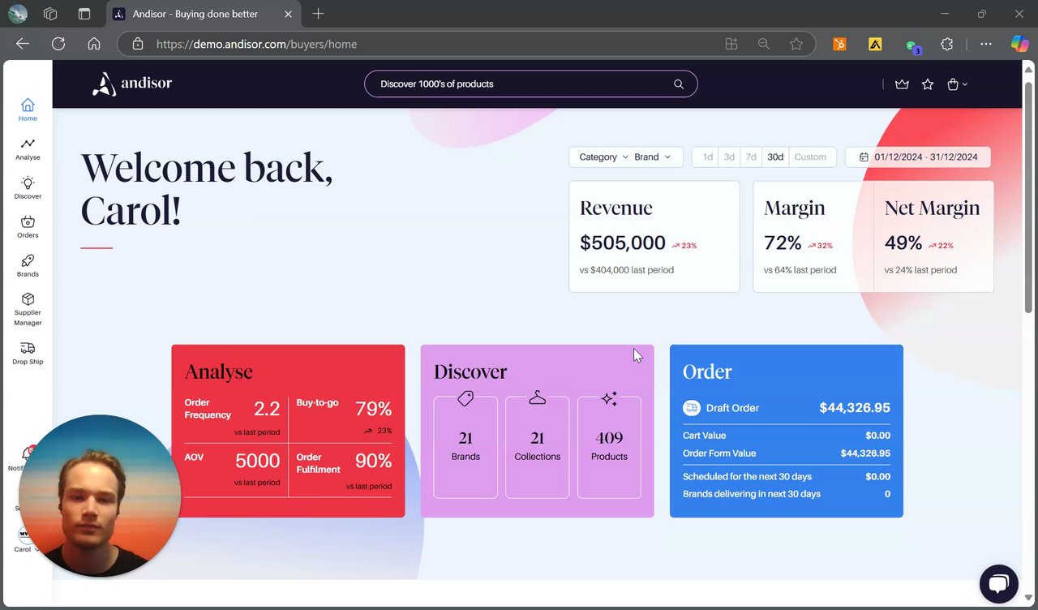Open the Revenue card

[x=654, y=236]
